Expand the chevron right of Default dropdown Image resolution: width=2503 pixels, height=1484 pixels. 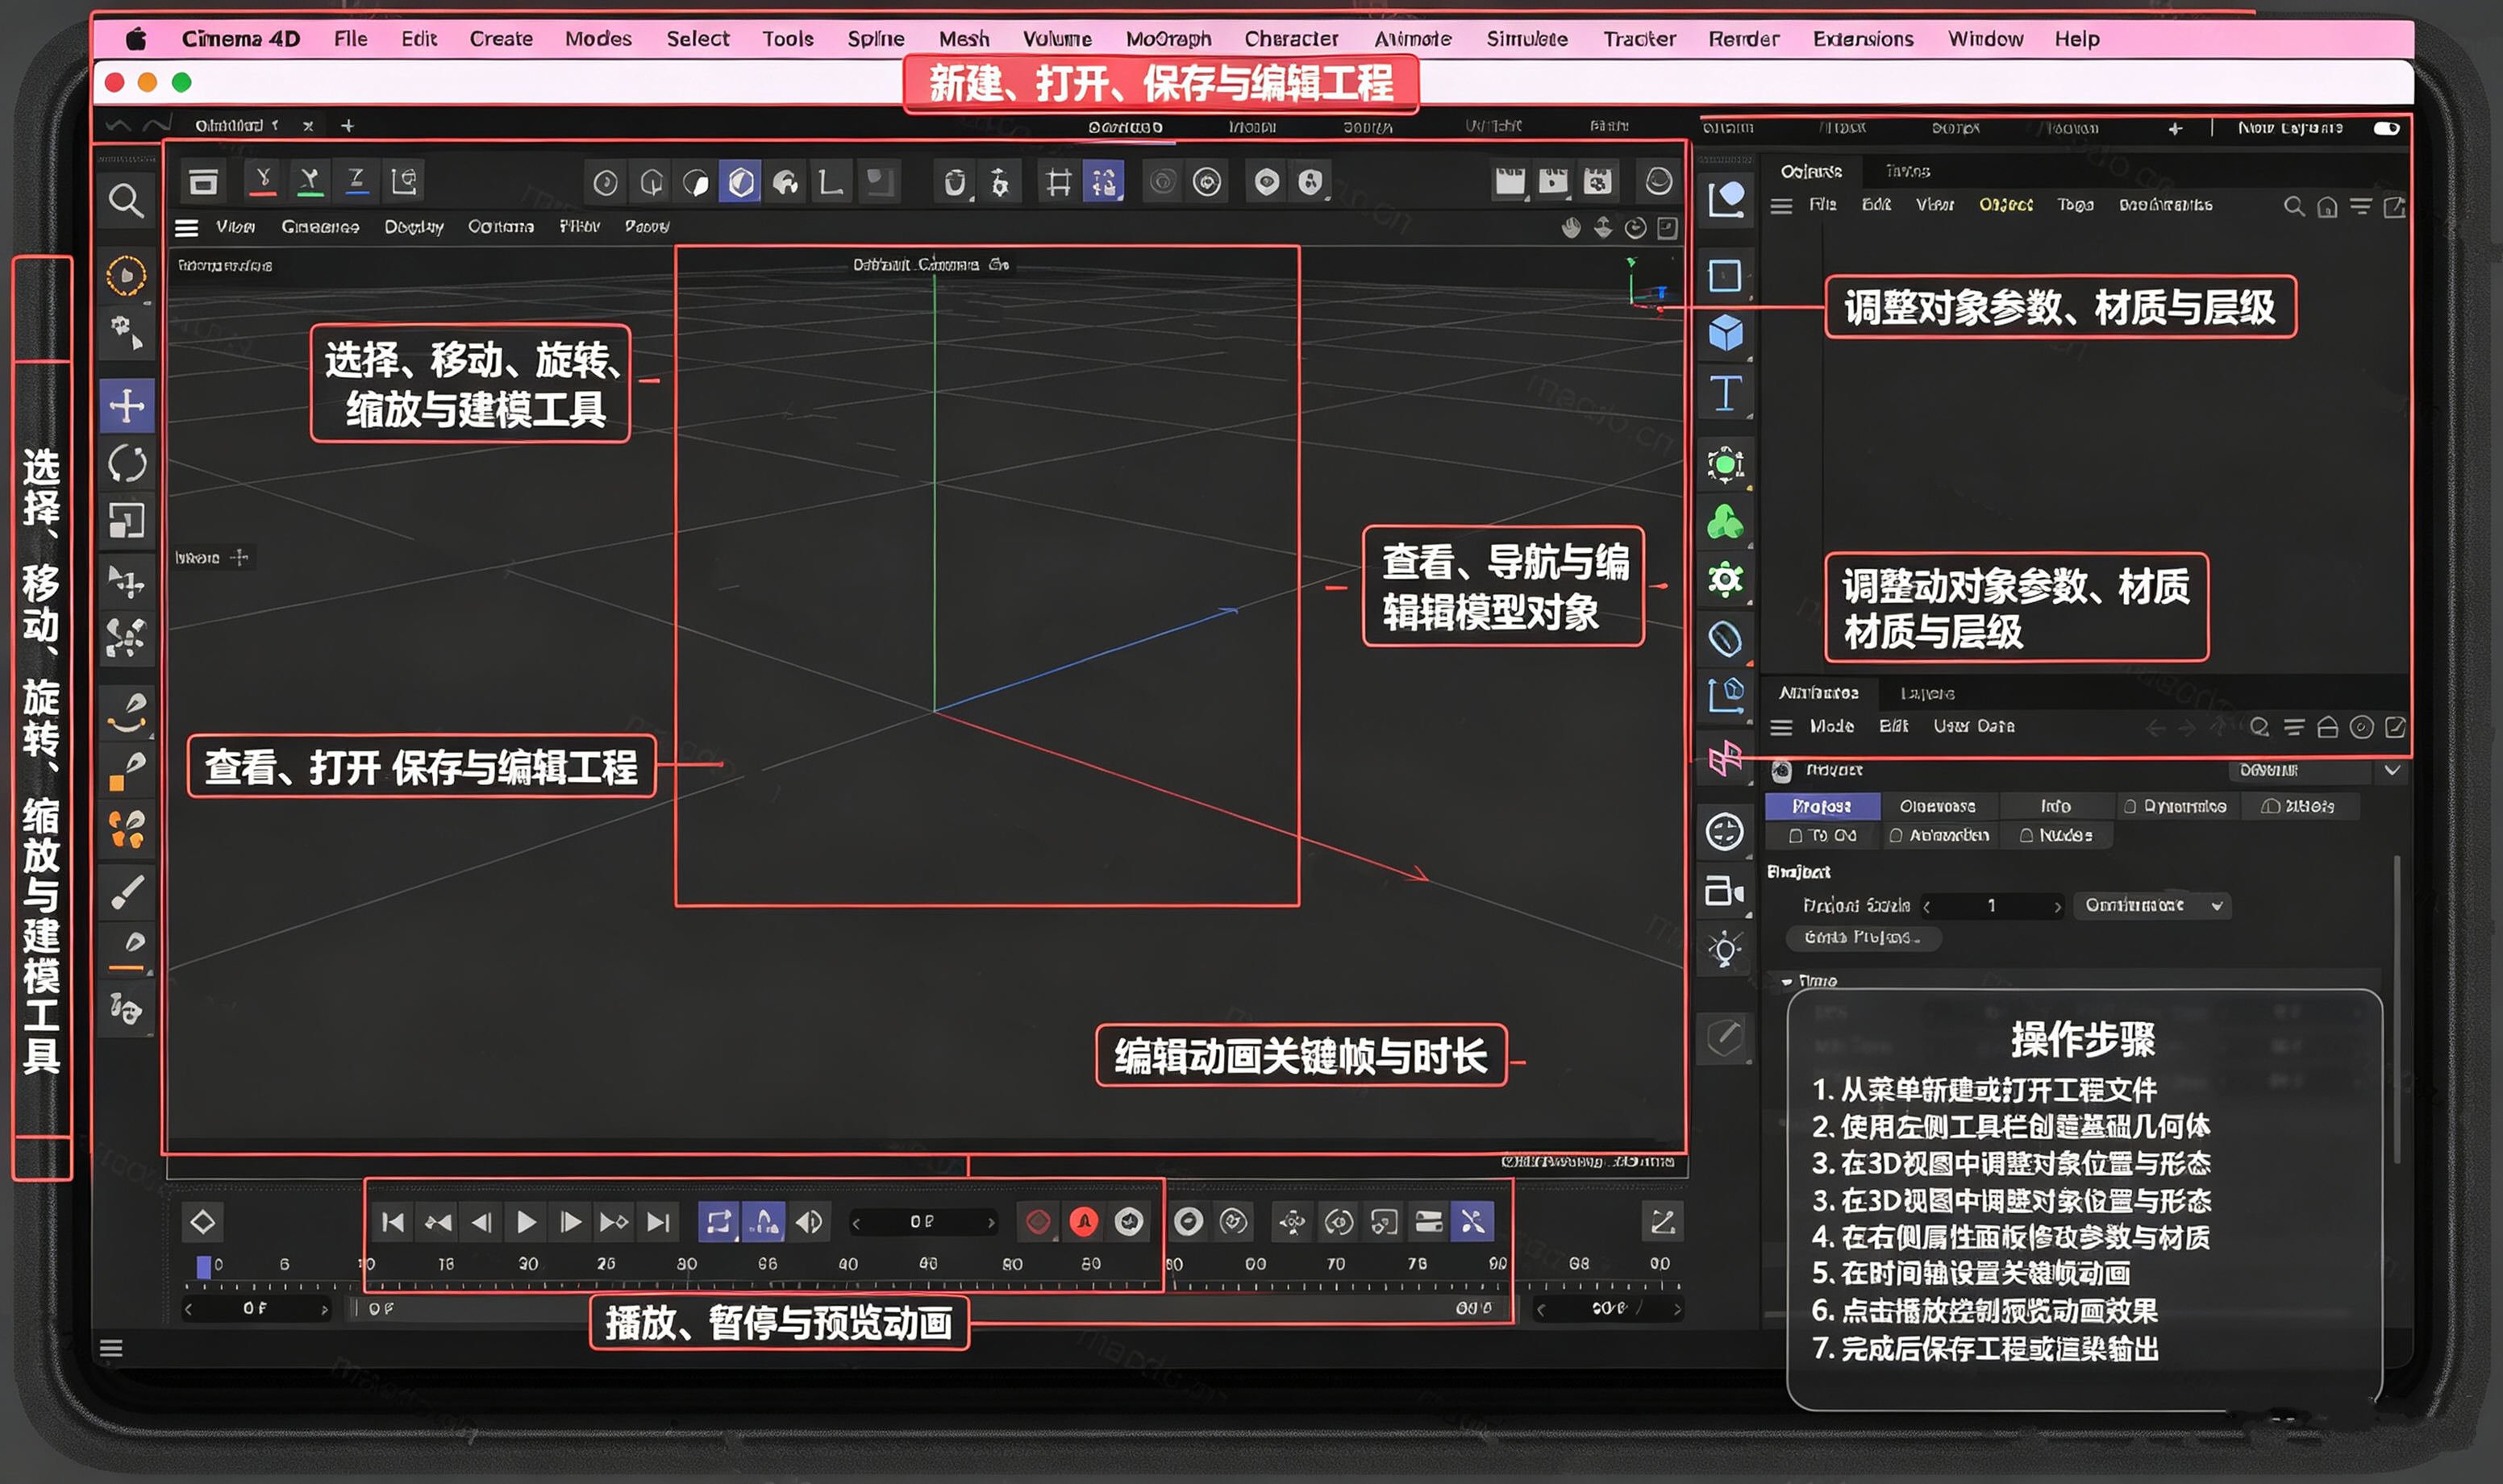(x=2392, y=770)
